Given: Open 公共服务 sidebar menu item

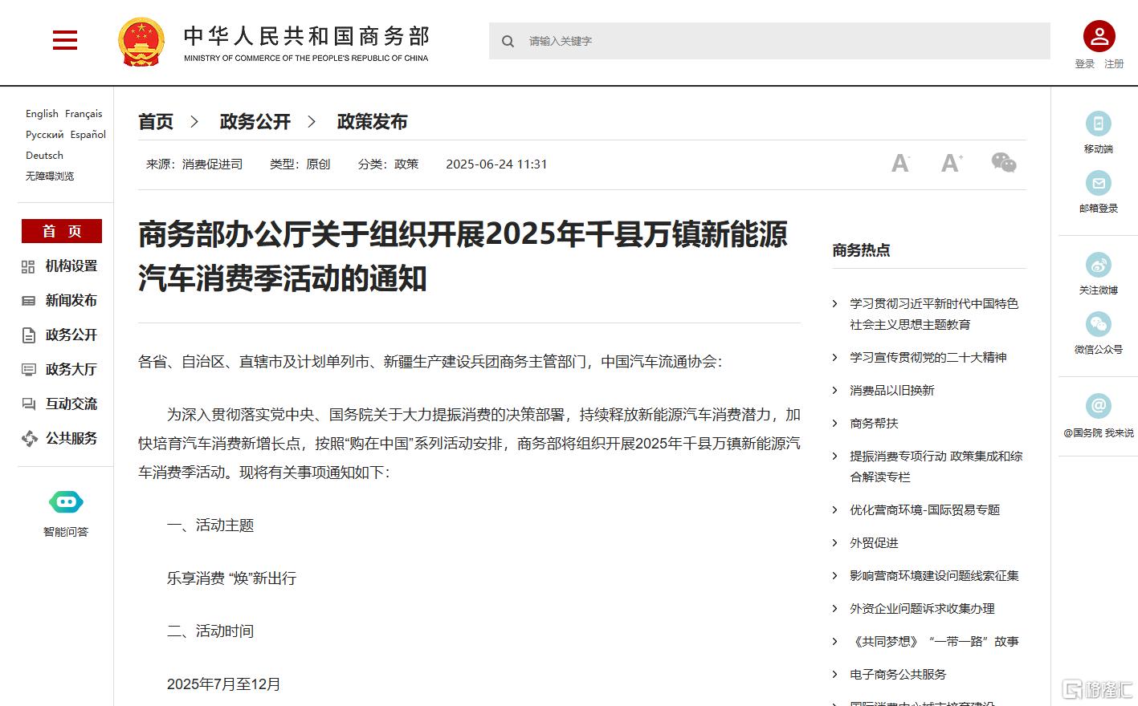Looking at the screenshot, I should tap(71, 439).
